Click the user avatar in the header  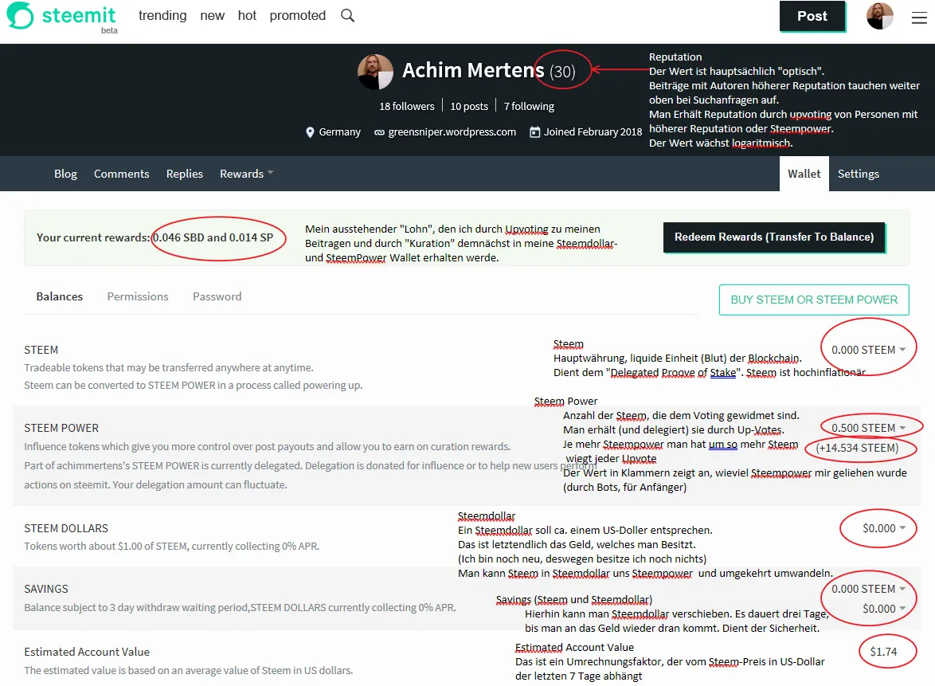(879, 16)
